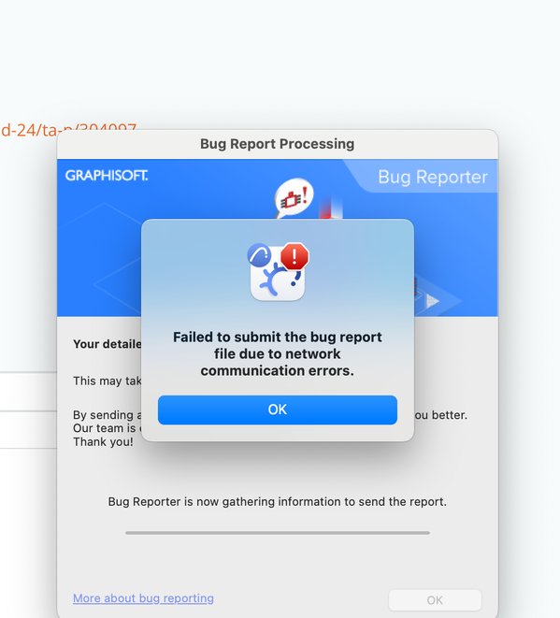Click the Failed to submit error message text

(278, 354)
